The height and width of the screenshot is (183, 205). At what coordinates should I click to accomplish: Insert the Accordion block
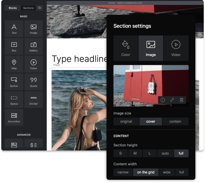14,117
